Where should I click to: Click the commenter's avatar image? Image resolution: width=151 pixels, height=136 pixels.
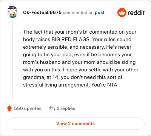tap(12, 12)
